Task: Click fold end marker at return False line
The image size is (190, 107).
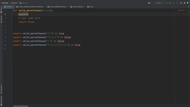Action: click(x=12, y=22)
